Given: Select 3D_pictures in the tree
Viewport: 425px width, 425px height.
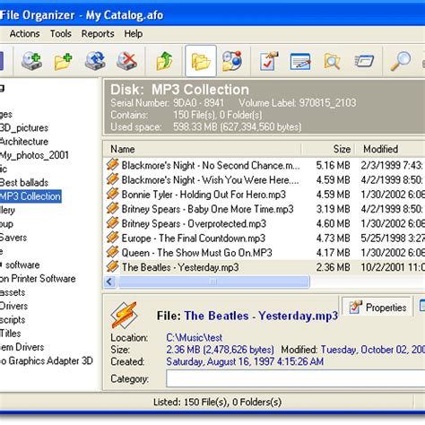Looking at the screenshot, I should [x=24, y=127].
